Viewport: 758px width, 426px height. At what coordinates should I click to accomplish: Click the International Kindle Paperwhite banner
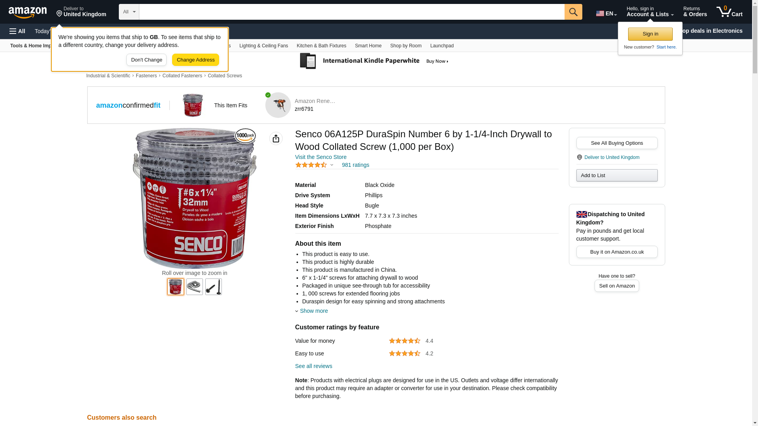[374, 61]
